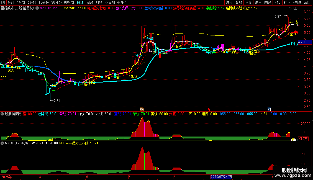313x180 pixels.
Task: Select the 5分钟 period tab
Action: tap(32, 2)
